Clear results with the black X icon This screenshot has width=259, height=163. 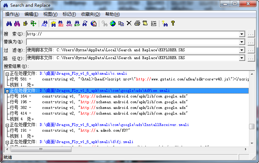click(129, 23)
